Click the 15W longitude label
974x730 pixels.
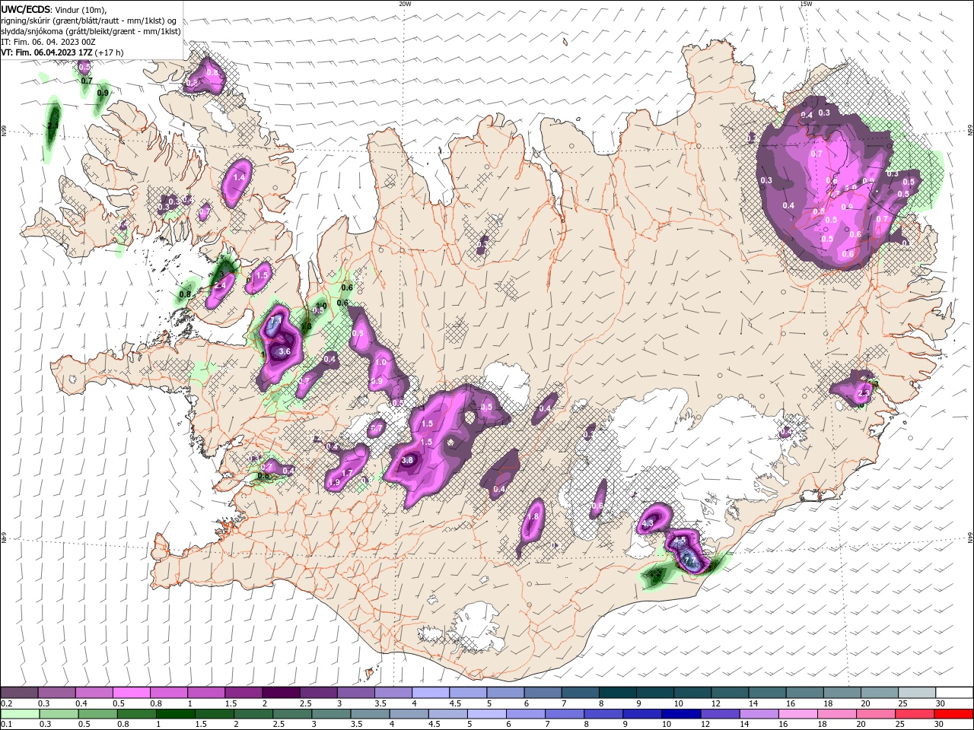coord(806,4)
